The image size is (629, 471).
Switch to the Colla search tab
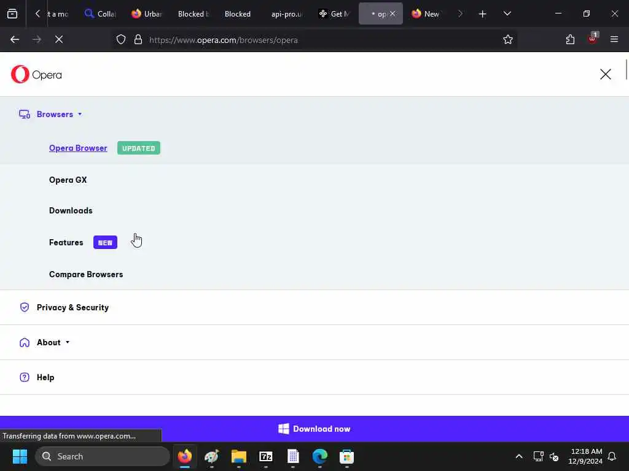[x=101, y=14]
